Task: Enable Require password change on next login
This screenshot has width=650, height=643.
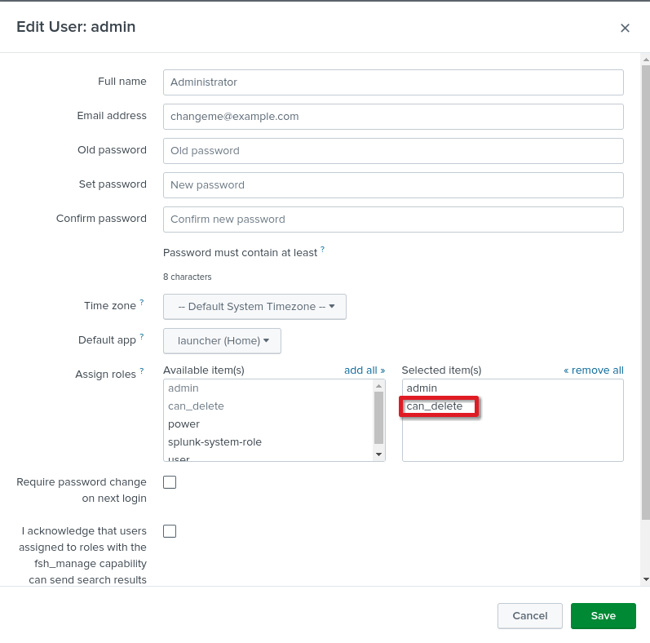Action: click(x=170, y=482)
